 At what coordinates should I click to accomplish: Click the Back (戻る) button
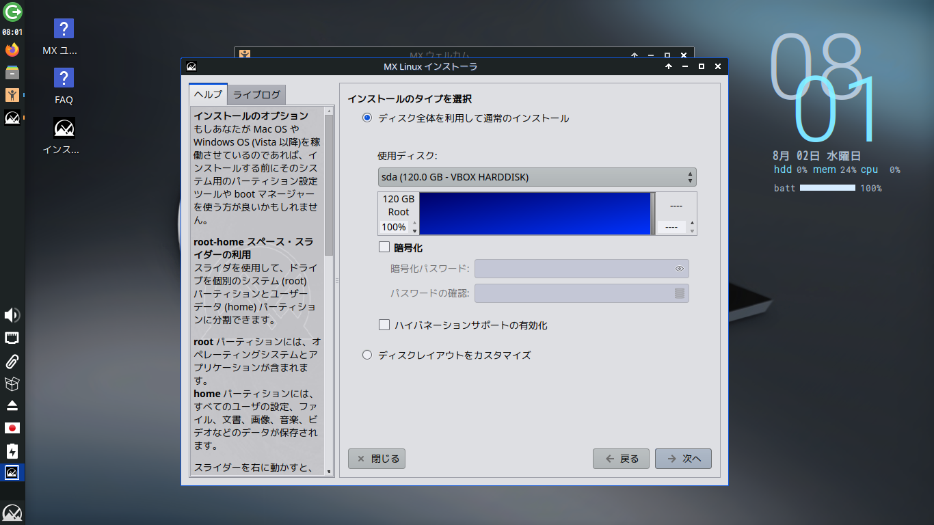622,459
